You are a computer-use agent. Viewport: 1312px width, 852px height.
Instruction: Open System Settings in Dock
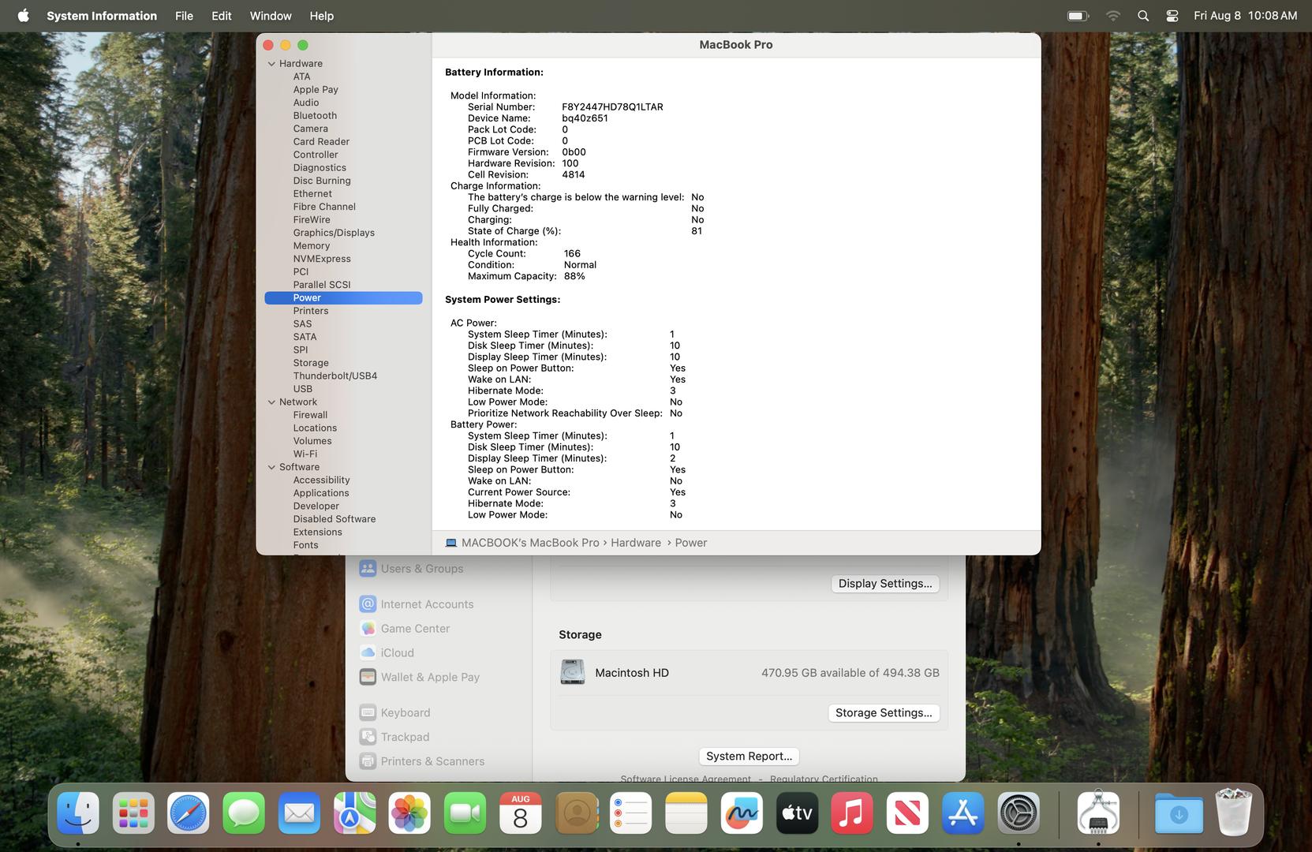coord(1019,813)
